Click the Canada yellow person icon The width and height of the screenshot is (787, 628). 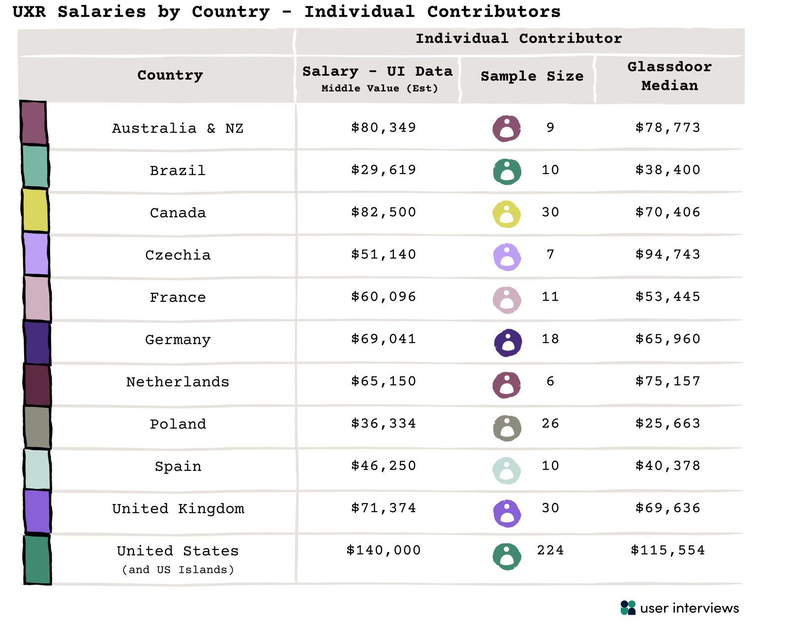pyautogui.click(x=507, y=214)
